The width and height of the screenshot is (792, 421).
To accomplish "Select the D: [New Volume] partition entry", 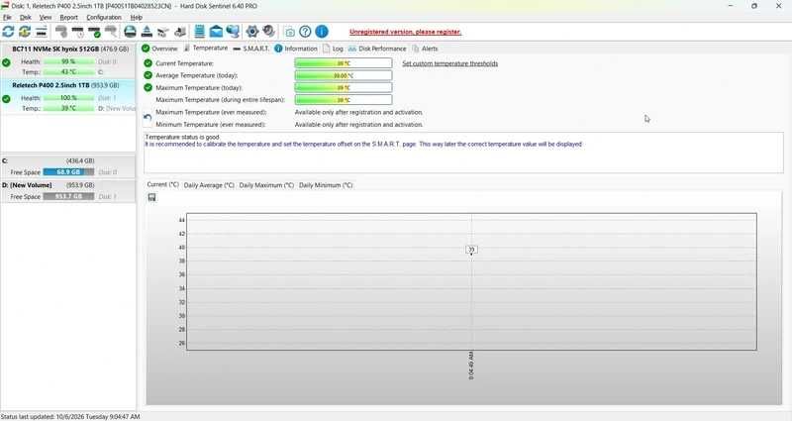I will click(x=67, y=191).
